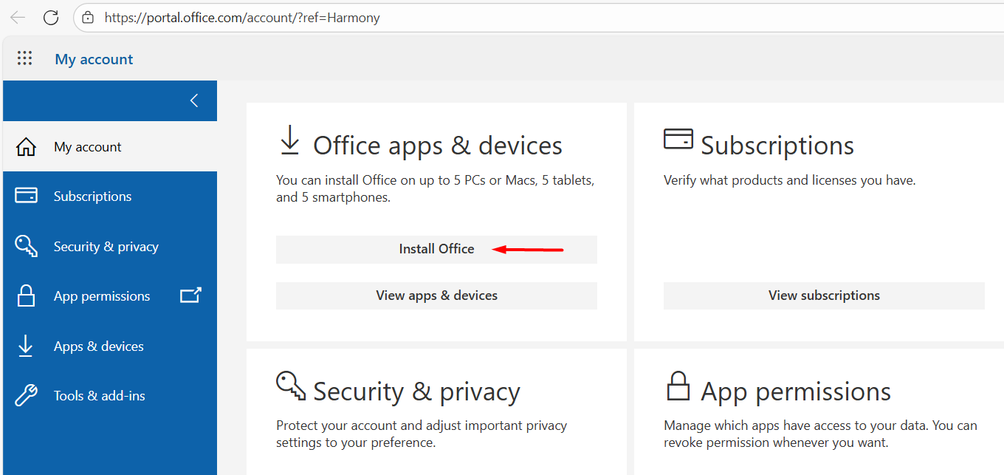Screen dimensions: 1004x475
Task: Open My account in the sidebar
Action: tap(87, 147)
